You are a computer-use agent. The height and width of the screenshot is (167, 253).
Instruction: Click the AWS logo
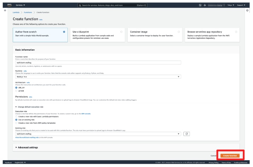(x=9, y=5)
